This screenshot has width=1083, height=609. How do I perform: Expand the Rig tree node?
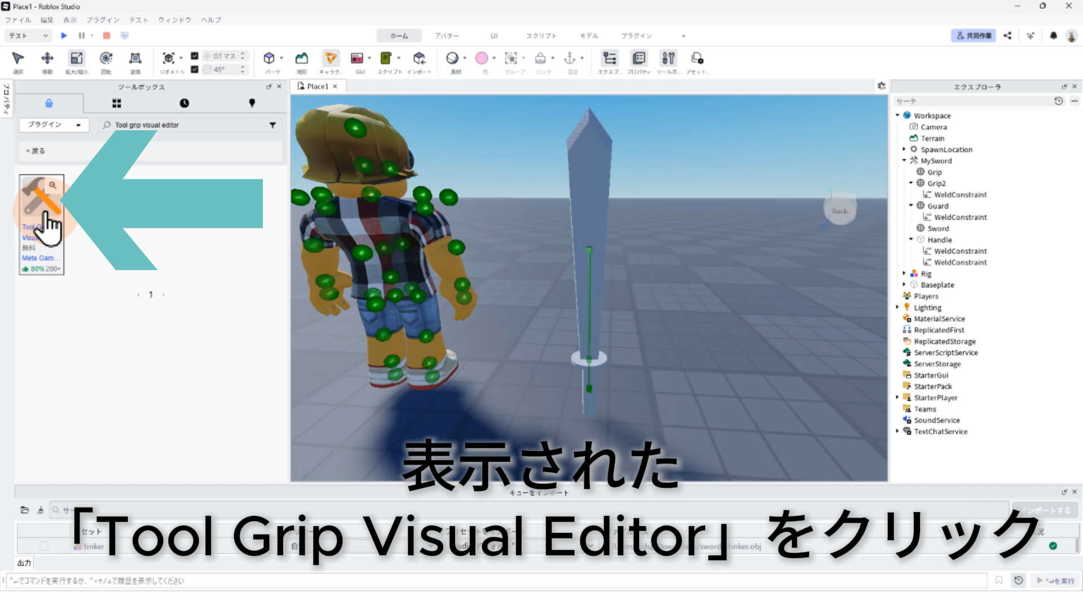point(904,273)
